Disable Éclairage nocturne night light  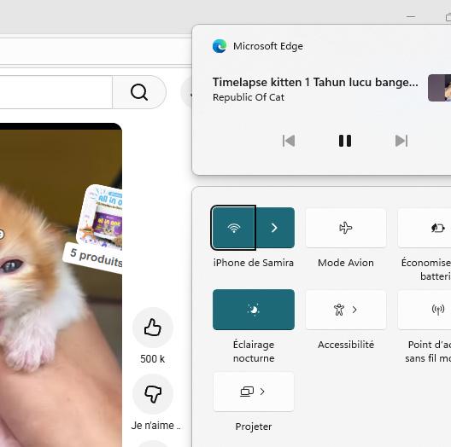pyautogui.click(x=254, y=310)
